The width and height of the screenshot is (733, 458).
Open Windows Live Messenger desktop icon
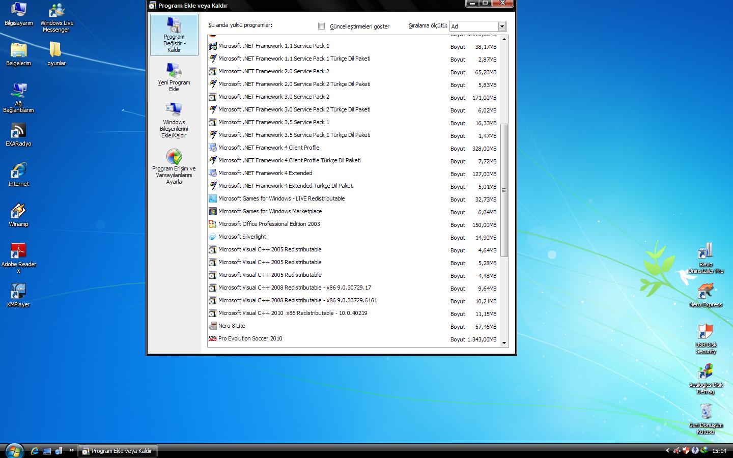click(x=57, y=17)
